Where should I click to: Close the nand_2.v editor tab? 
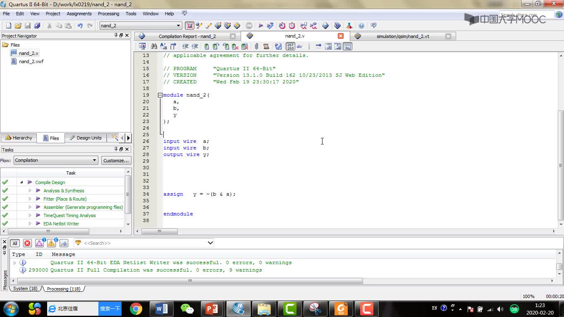click(341, 36)
